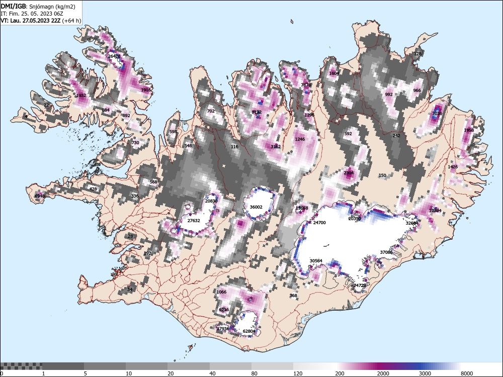The height and width of the screenshot is (377, 503).
Task: Click the snow value label 8132
Action: [x=257, y=112]
